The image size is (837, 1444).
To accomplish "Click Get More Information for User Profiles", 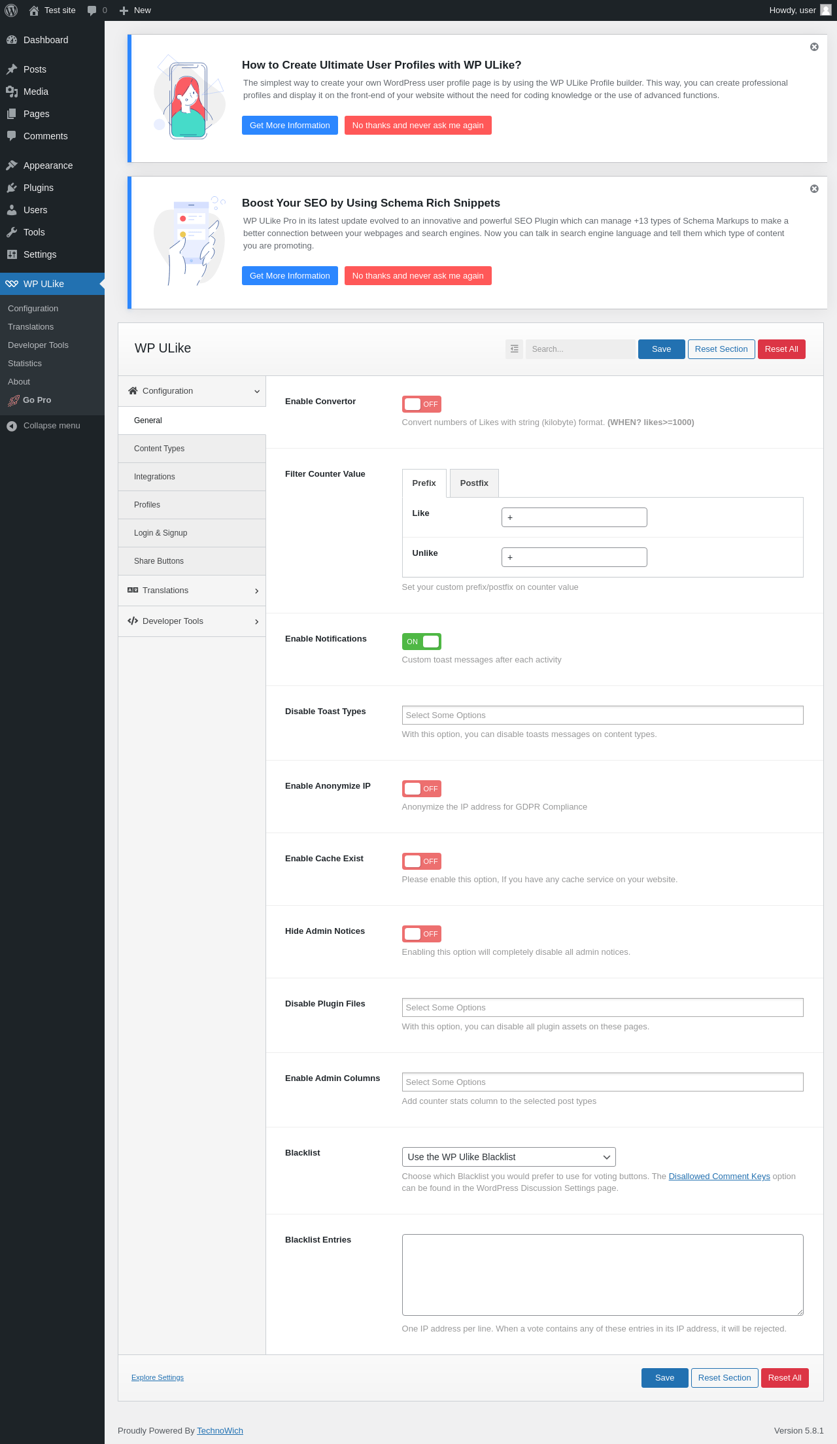I will (290, 126).
